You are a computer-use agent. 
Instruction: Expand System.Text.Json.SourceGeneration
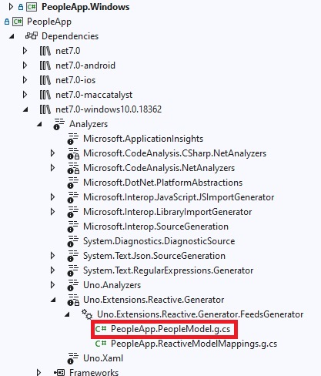click(52, 256)
